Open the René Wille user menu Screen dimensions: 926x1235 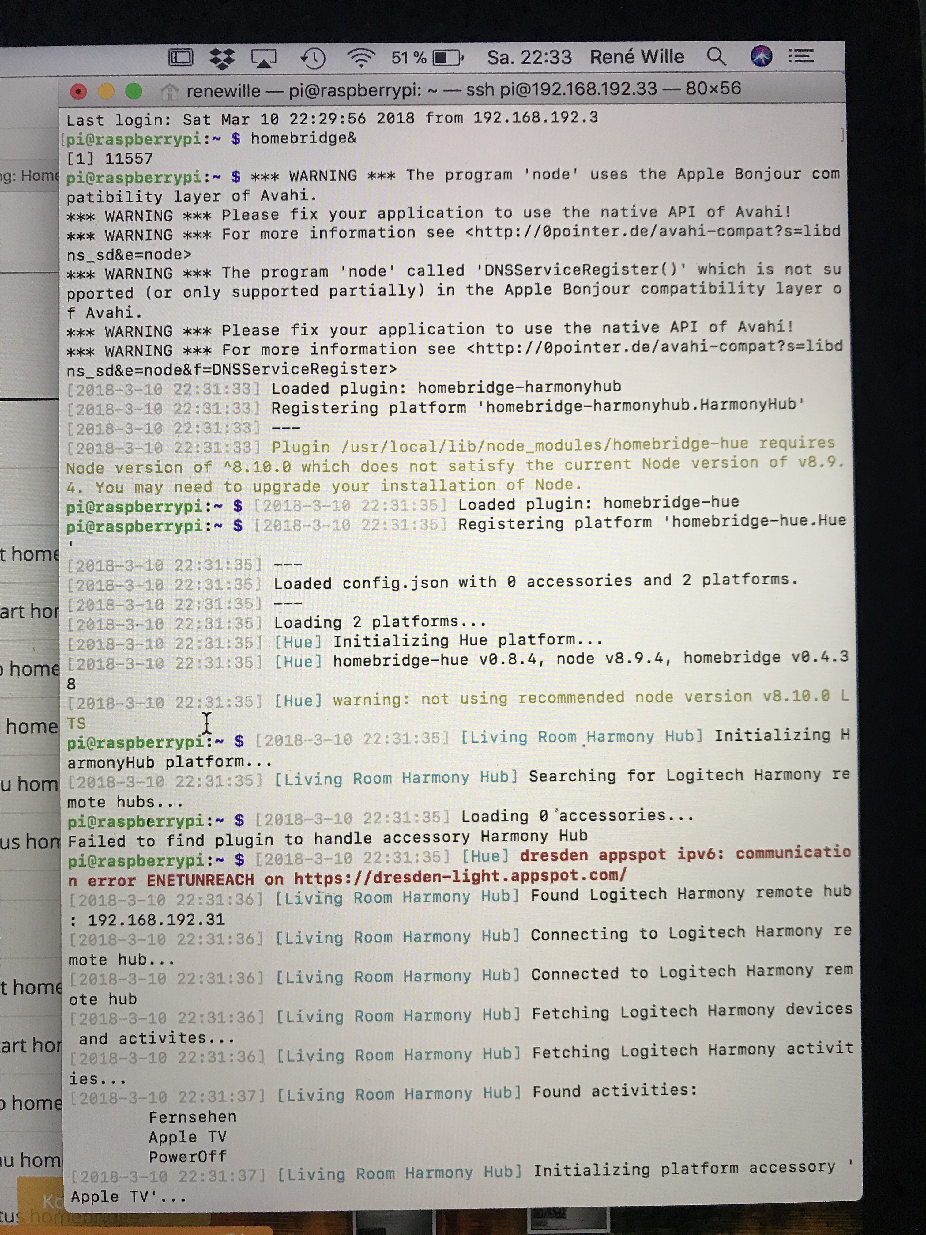[x=637, y=57]
